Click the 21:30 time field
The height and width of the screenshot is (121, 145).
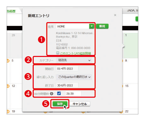pos(73,94)
